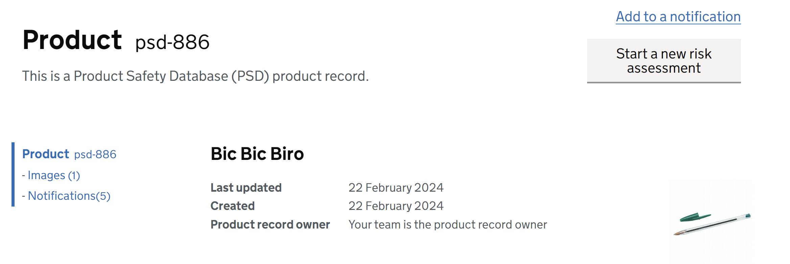Click the date value beside 'Created'

point(396,206)
